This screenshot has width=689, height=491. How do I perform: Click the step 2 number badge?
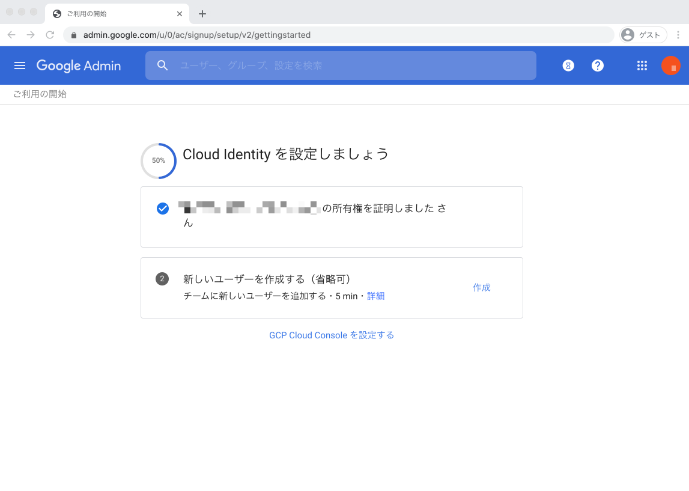point(162,279)
